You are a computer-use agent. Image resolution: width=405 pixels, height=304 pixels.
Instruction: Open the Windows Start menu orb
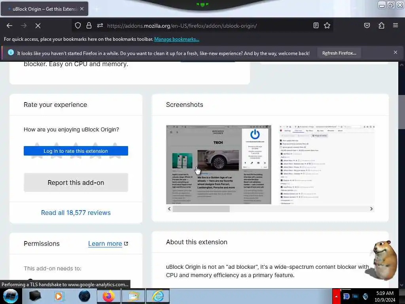10,296
